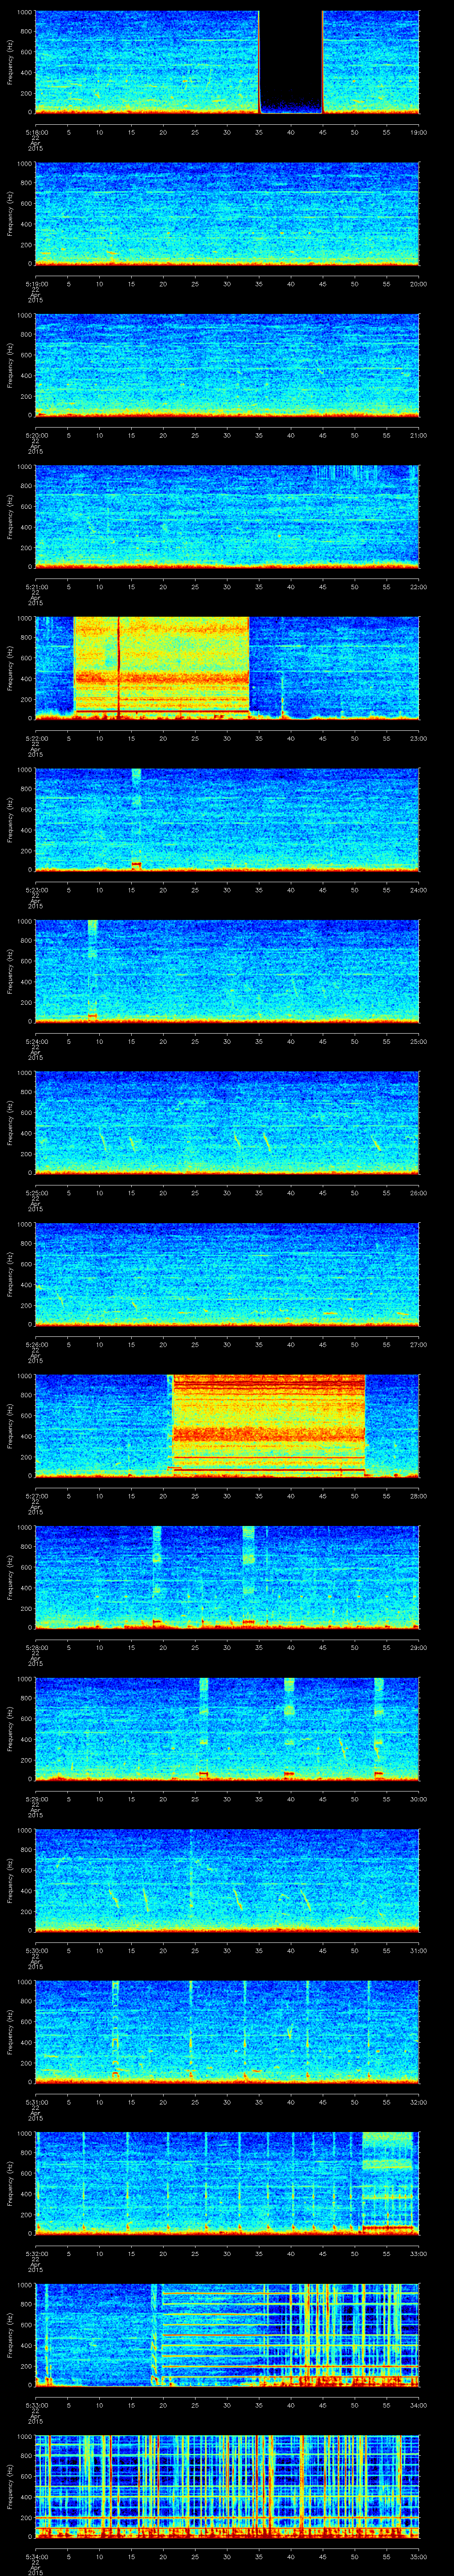The width and height of the screenshot is (454, 2576).
Task: Click the Frequency (Hz) axis label of the top panel
Action: pos(10,62)
